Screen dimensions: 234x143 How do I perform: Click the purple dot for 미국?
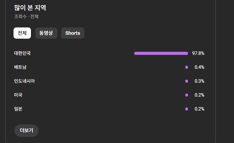tap(186, 95)
